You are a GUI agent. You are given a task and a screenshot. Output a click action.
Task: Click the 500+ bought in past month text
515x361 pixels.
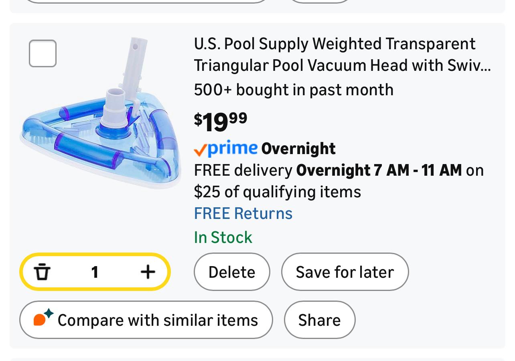click(x=293, y=90)
